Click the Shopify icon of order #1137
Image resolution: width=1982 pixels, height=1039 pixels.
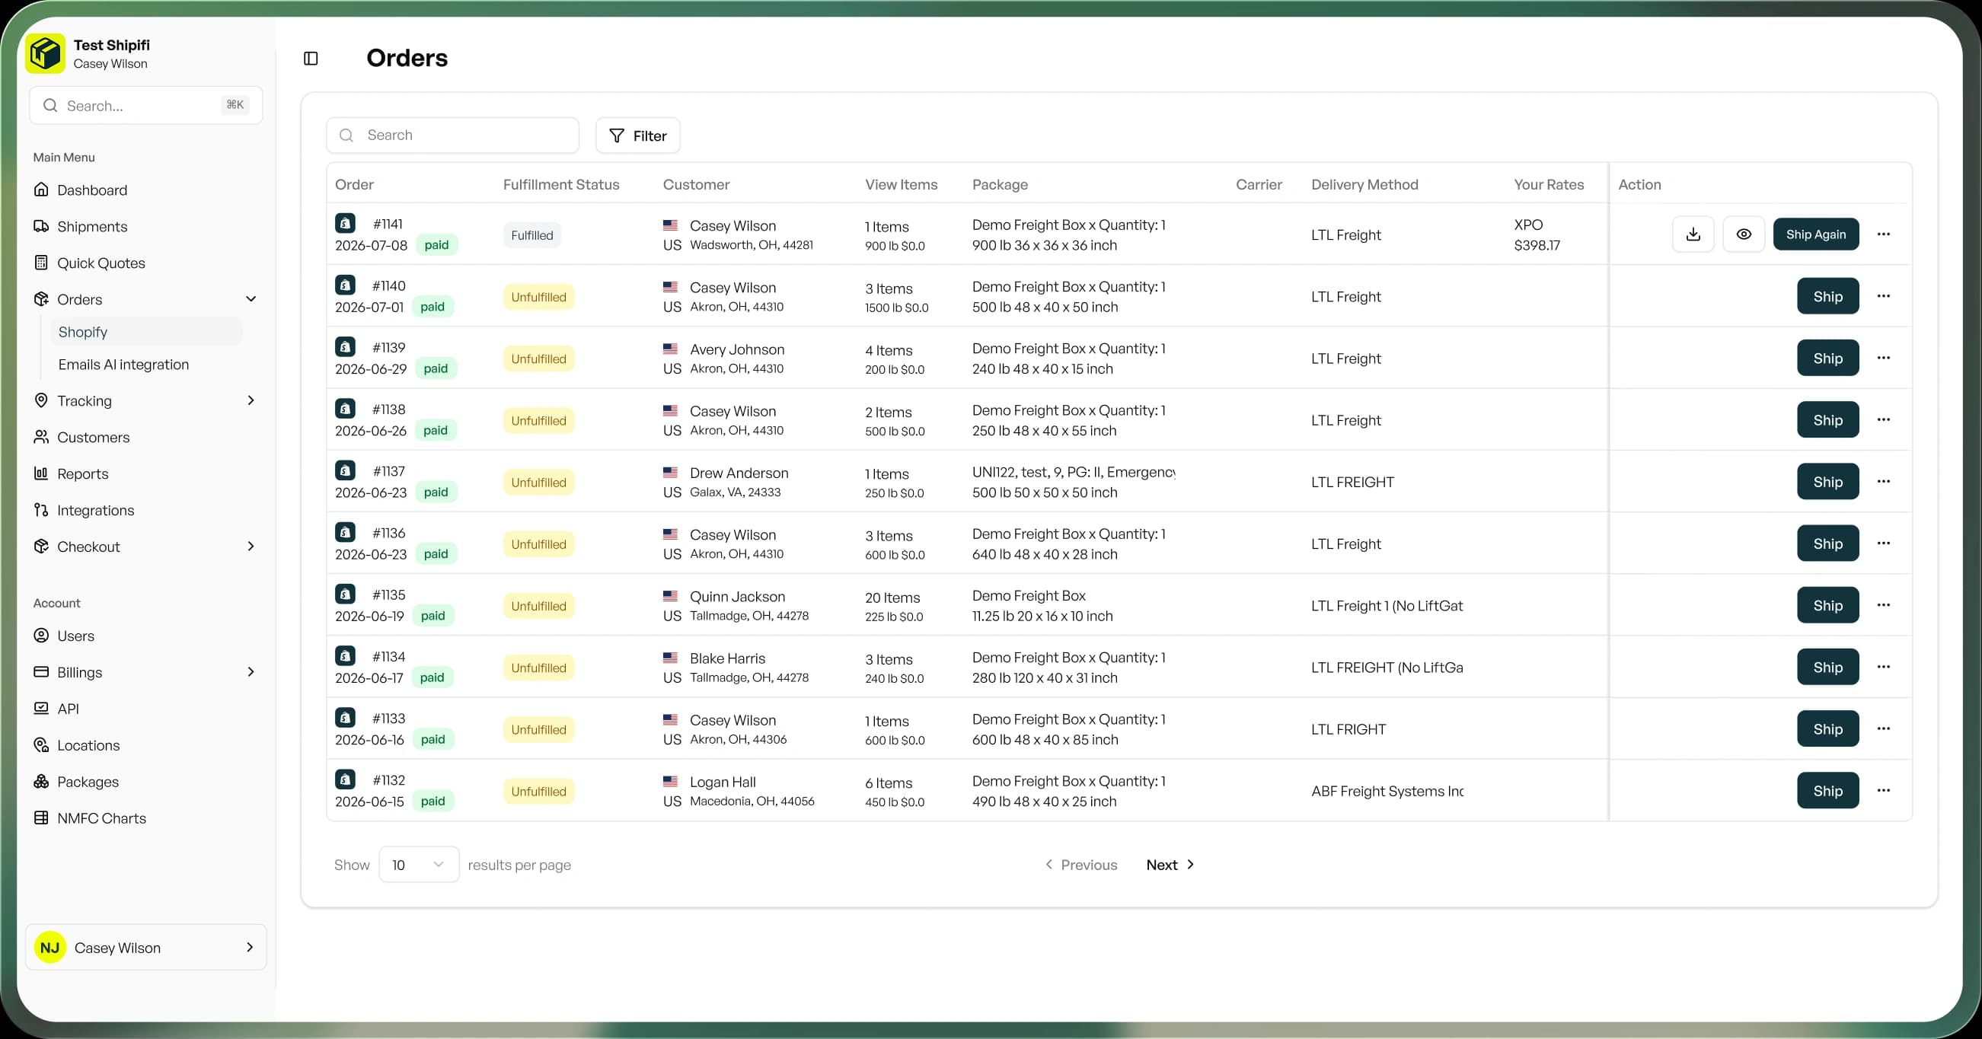pos(346,470)
